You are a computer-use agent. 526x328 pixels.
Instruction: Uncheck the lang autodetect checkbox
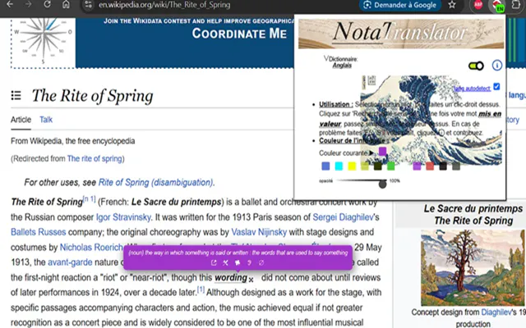496,87
